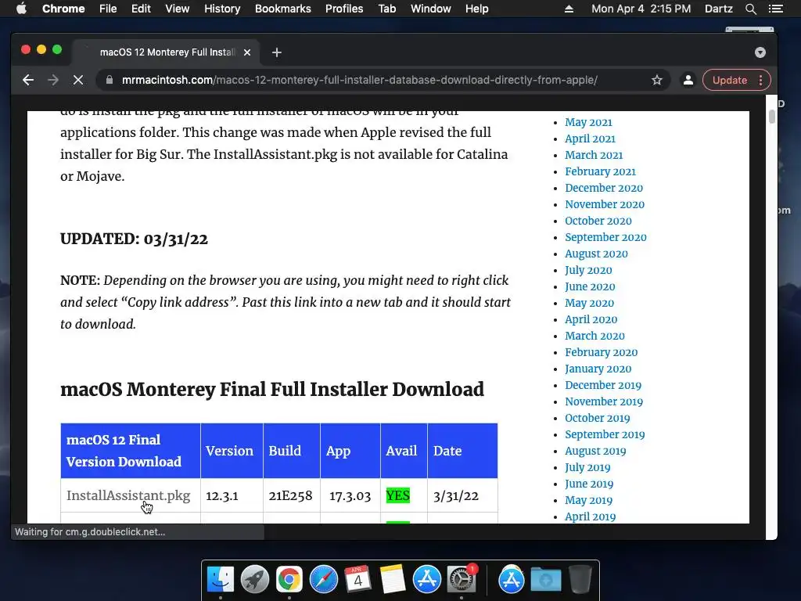Open a new tab with the plus button
The height and width of the screenshot is (601, 801).
pos(276,52)
